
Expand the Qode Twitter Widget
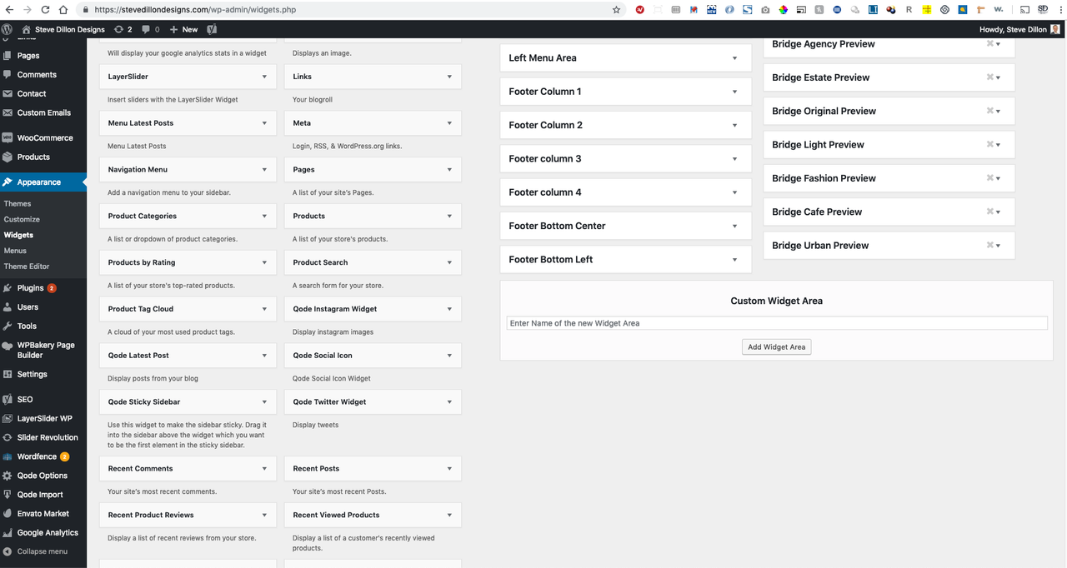click(x=449, y=401)
